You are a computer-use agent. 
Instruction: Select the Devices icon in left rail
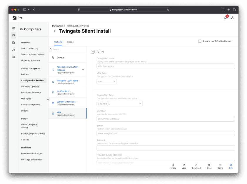pyautogui.click(x=14, y=43)
